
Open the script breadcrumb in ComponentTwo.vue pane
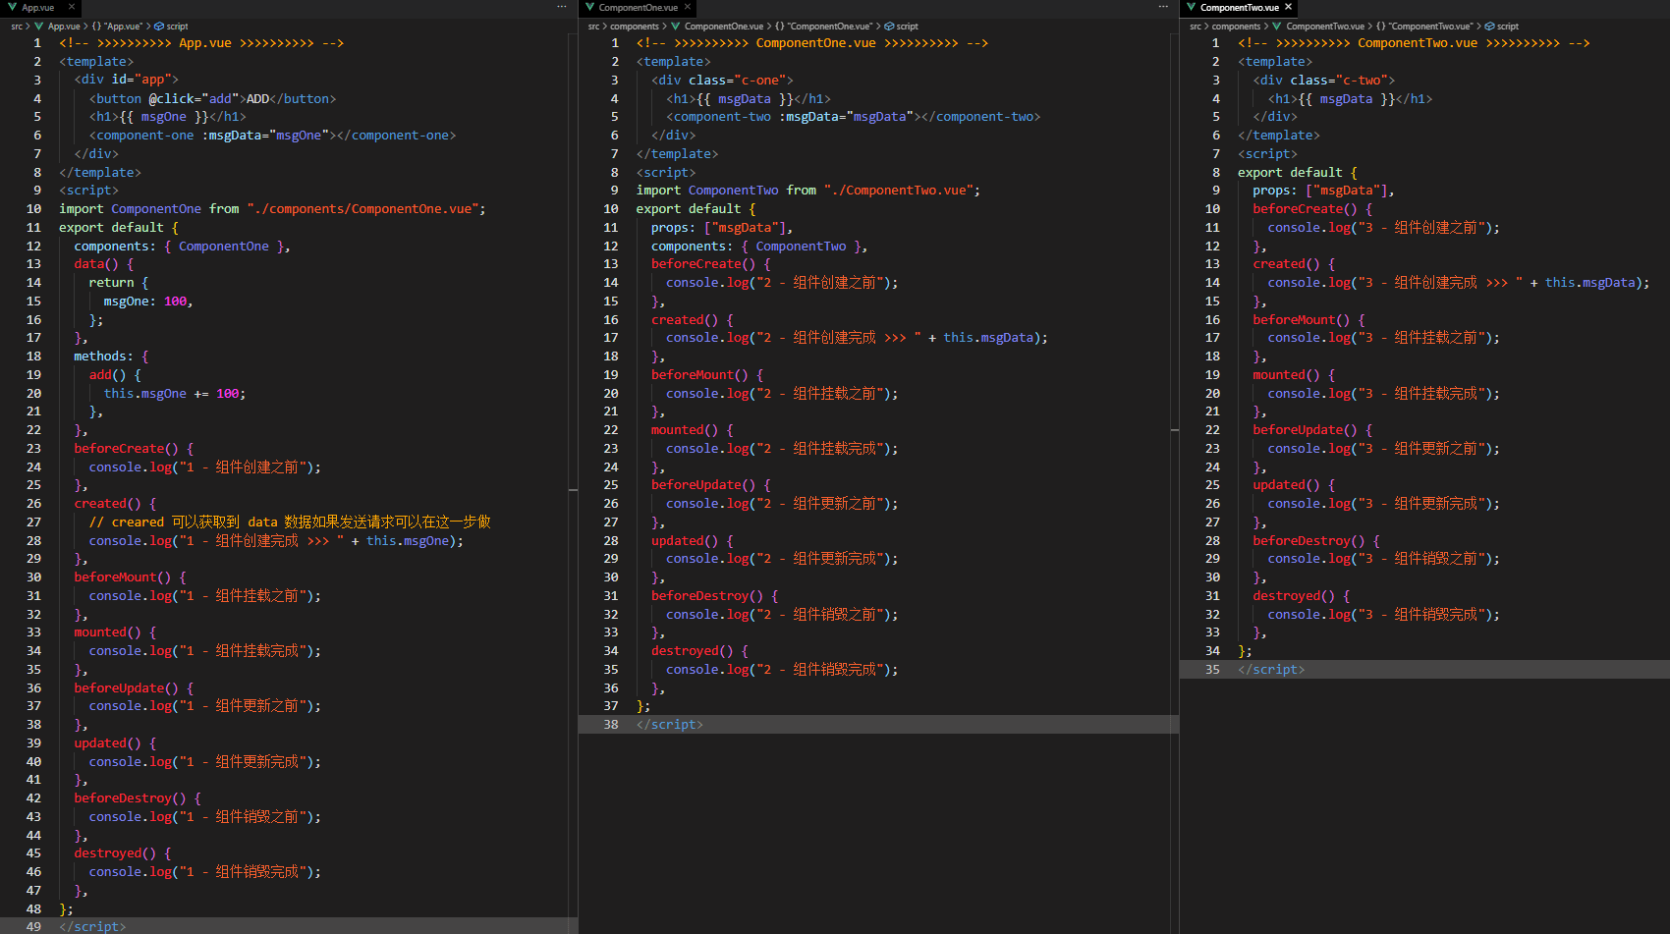coord(1502,27)
